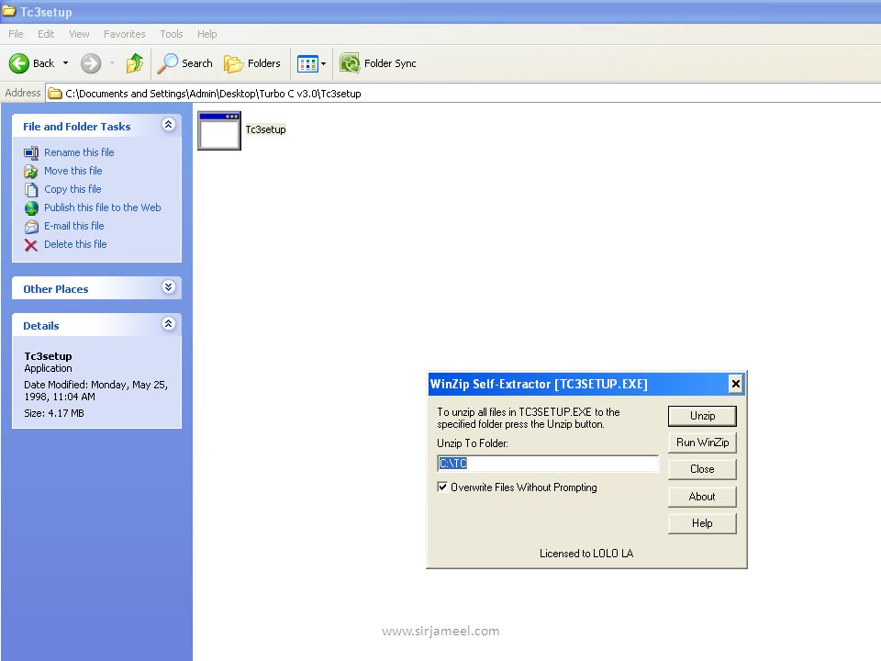The image size is (881, 661).
Task: Collapse the Details panel
Action: click(x=168, y=324)
